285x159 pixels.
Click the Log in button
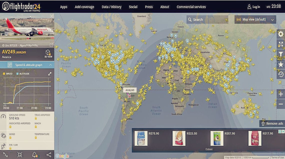pos(254,7)
